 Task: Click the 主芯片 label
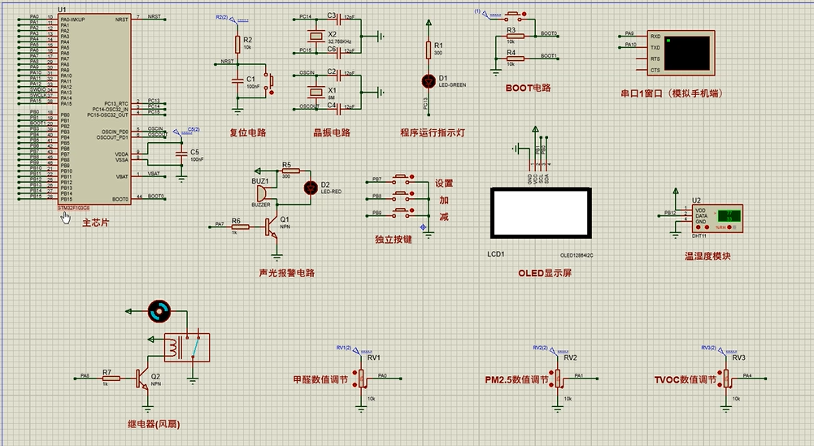point(96,223)
